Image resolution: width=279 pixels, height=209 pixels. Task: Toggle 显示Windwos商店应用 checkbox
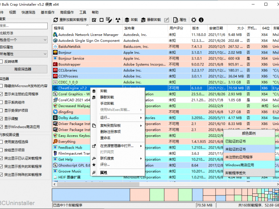click(x=1, y=127)
